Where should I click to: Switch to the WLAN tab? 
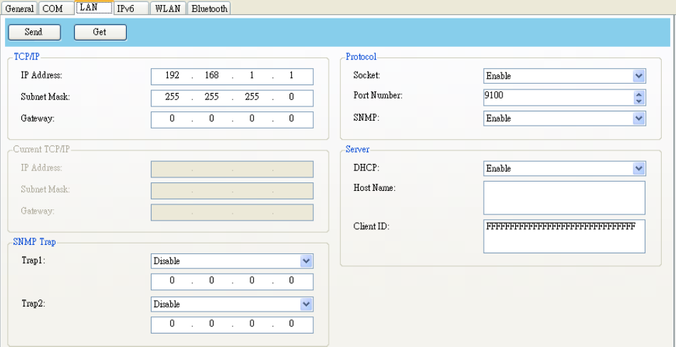tap(168, 9)
